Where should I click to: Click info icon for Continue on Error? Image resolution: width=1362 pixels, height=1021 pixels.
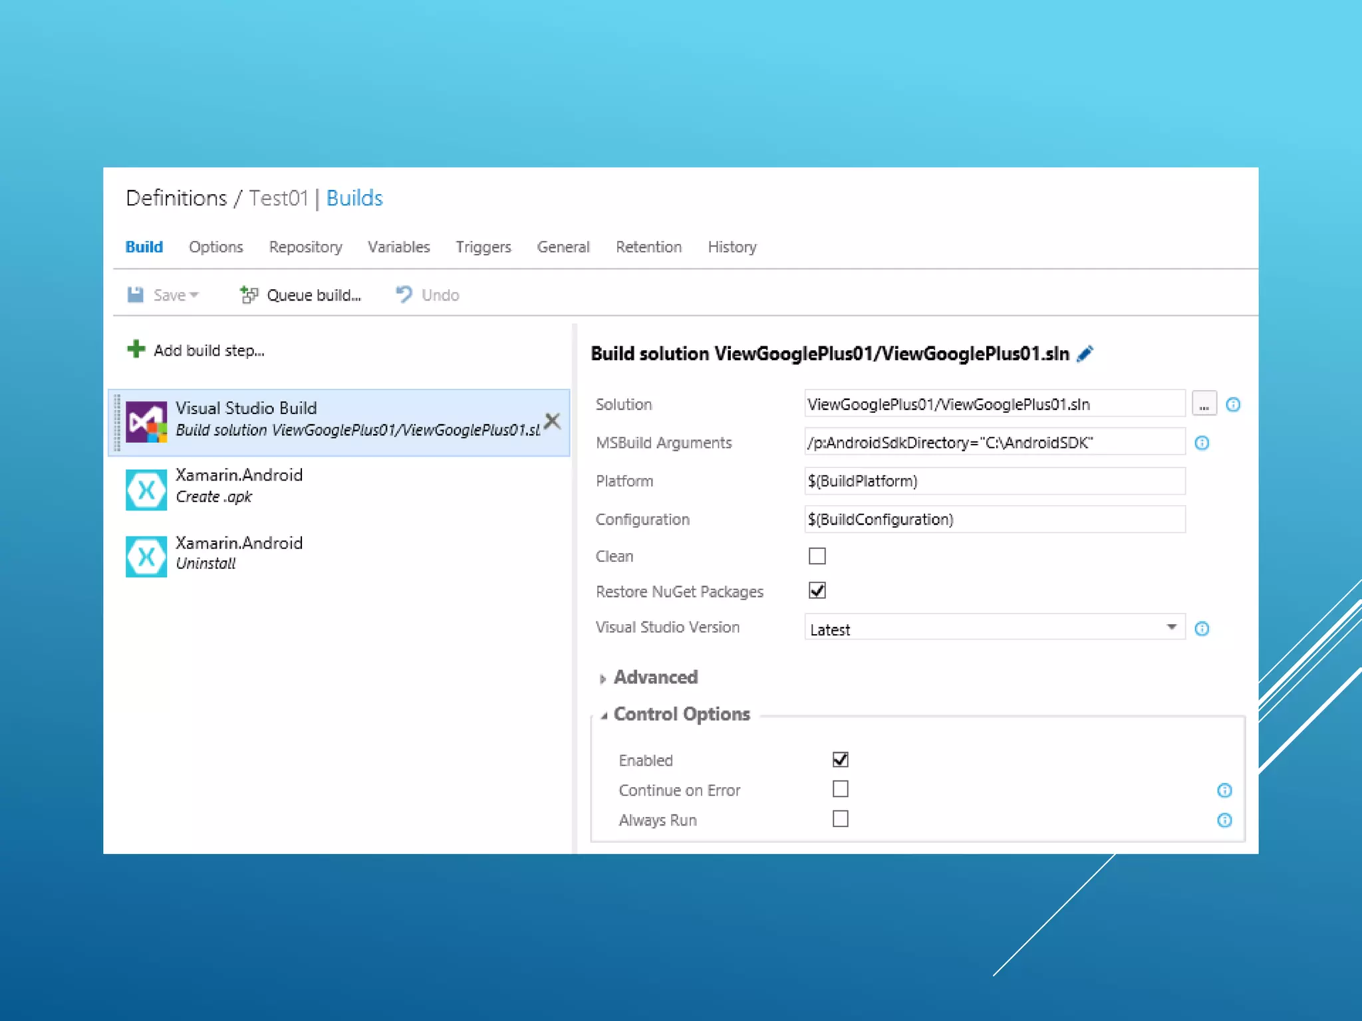pos(1224,790)
